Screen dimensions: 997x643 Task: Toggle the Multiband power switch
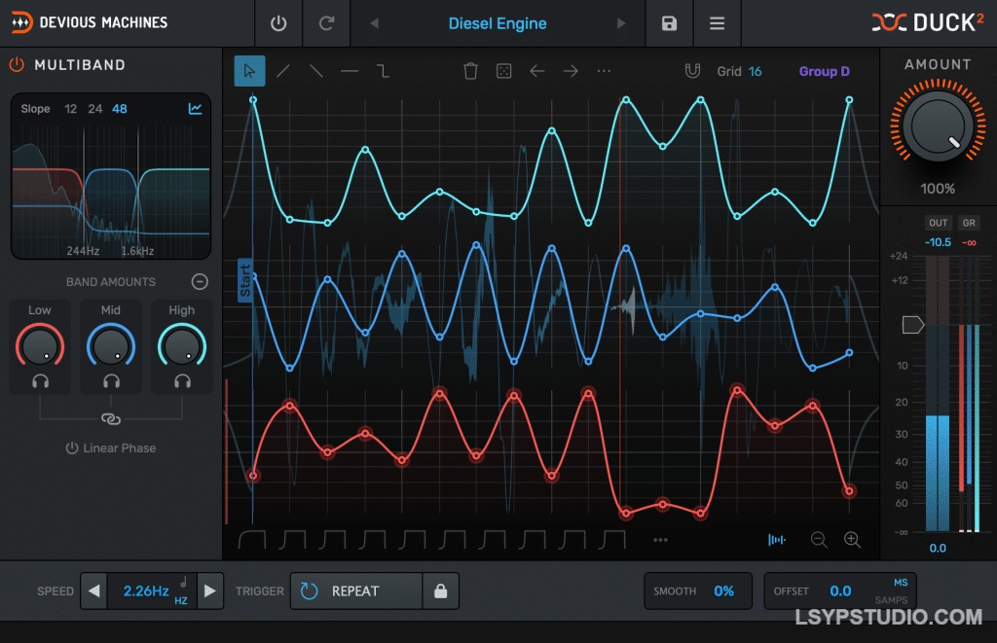(17, 65)
